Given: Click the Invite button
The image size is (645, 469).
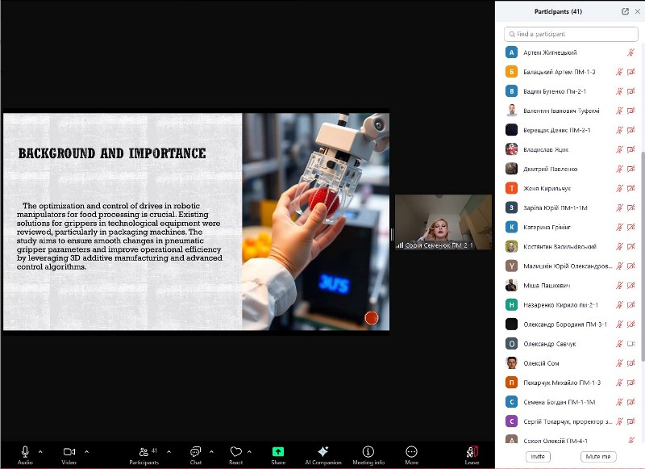Looking at the screenshot, I should click(537, 457).
